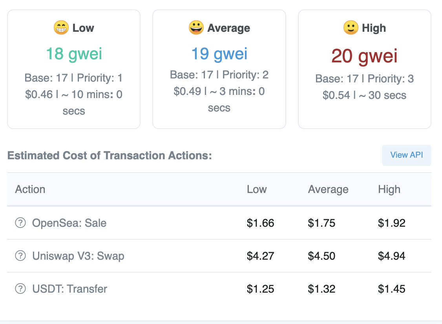
Task: Open the Uniswap V3: Swap row details
Action: (78, 256)
